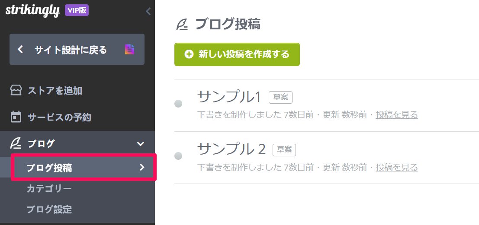Click the store icon beside ストアを追加
479x225 pixels.
16,91
